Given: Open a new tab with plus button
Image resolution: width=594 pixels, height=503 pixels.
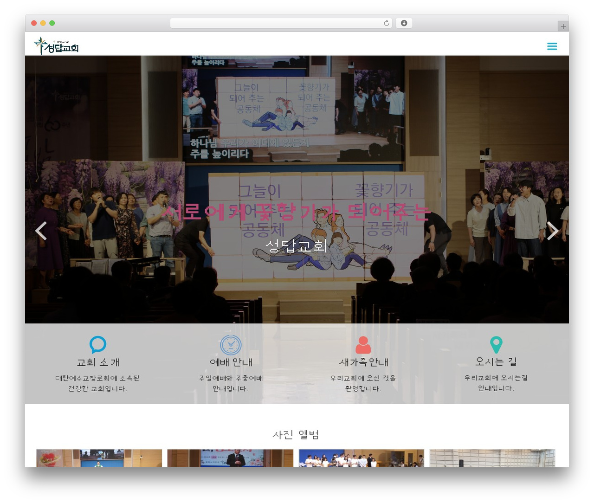Looking at the screenshot, I should (x=563, y=26).
